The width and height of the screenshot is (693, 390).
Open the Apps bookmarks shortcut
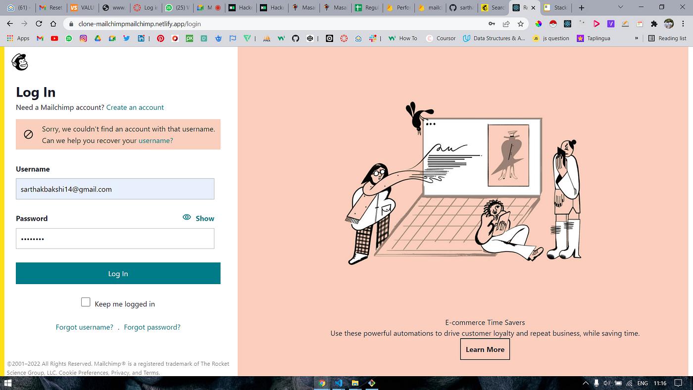click(18, 38)
